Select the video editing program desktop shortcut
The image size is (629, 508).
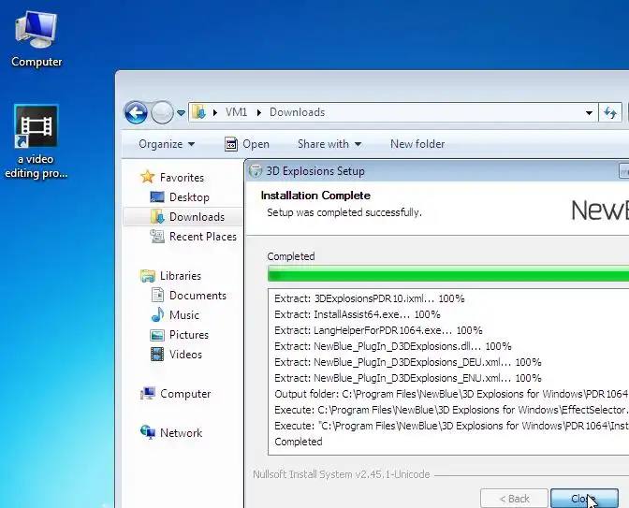[37, 141]
